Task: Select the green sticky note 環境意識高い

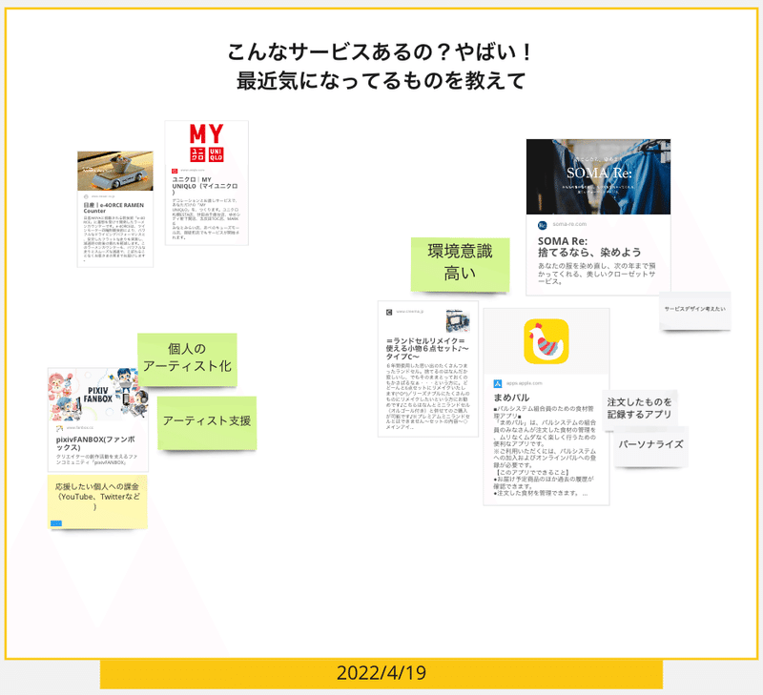Action: (x=460, y=265)
